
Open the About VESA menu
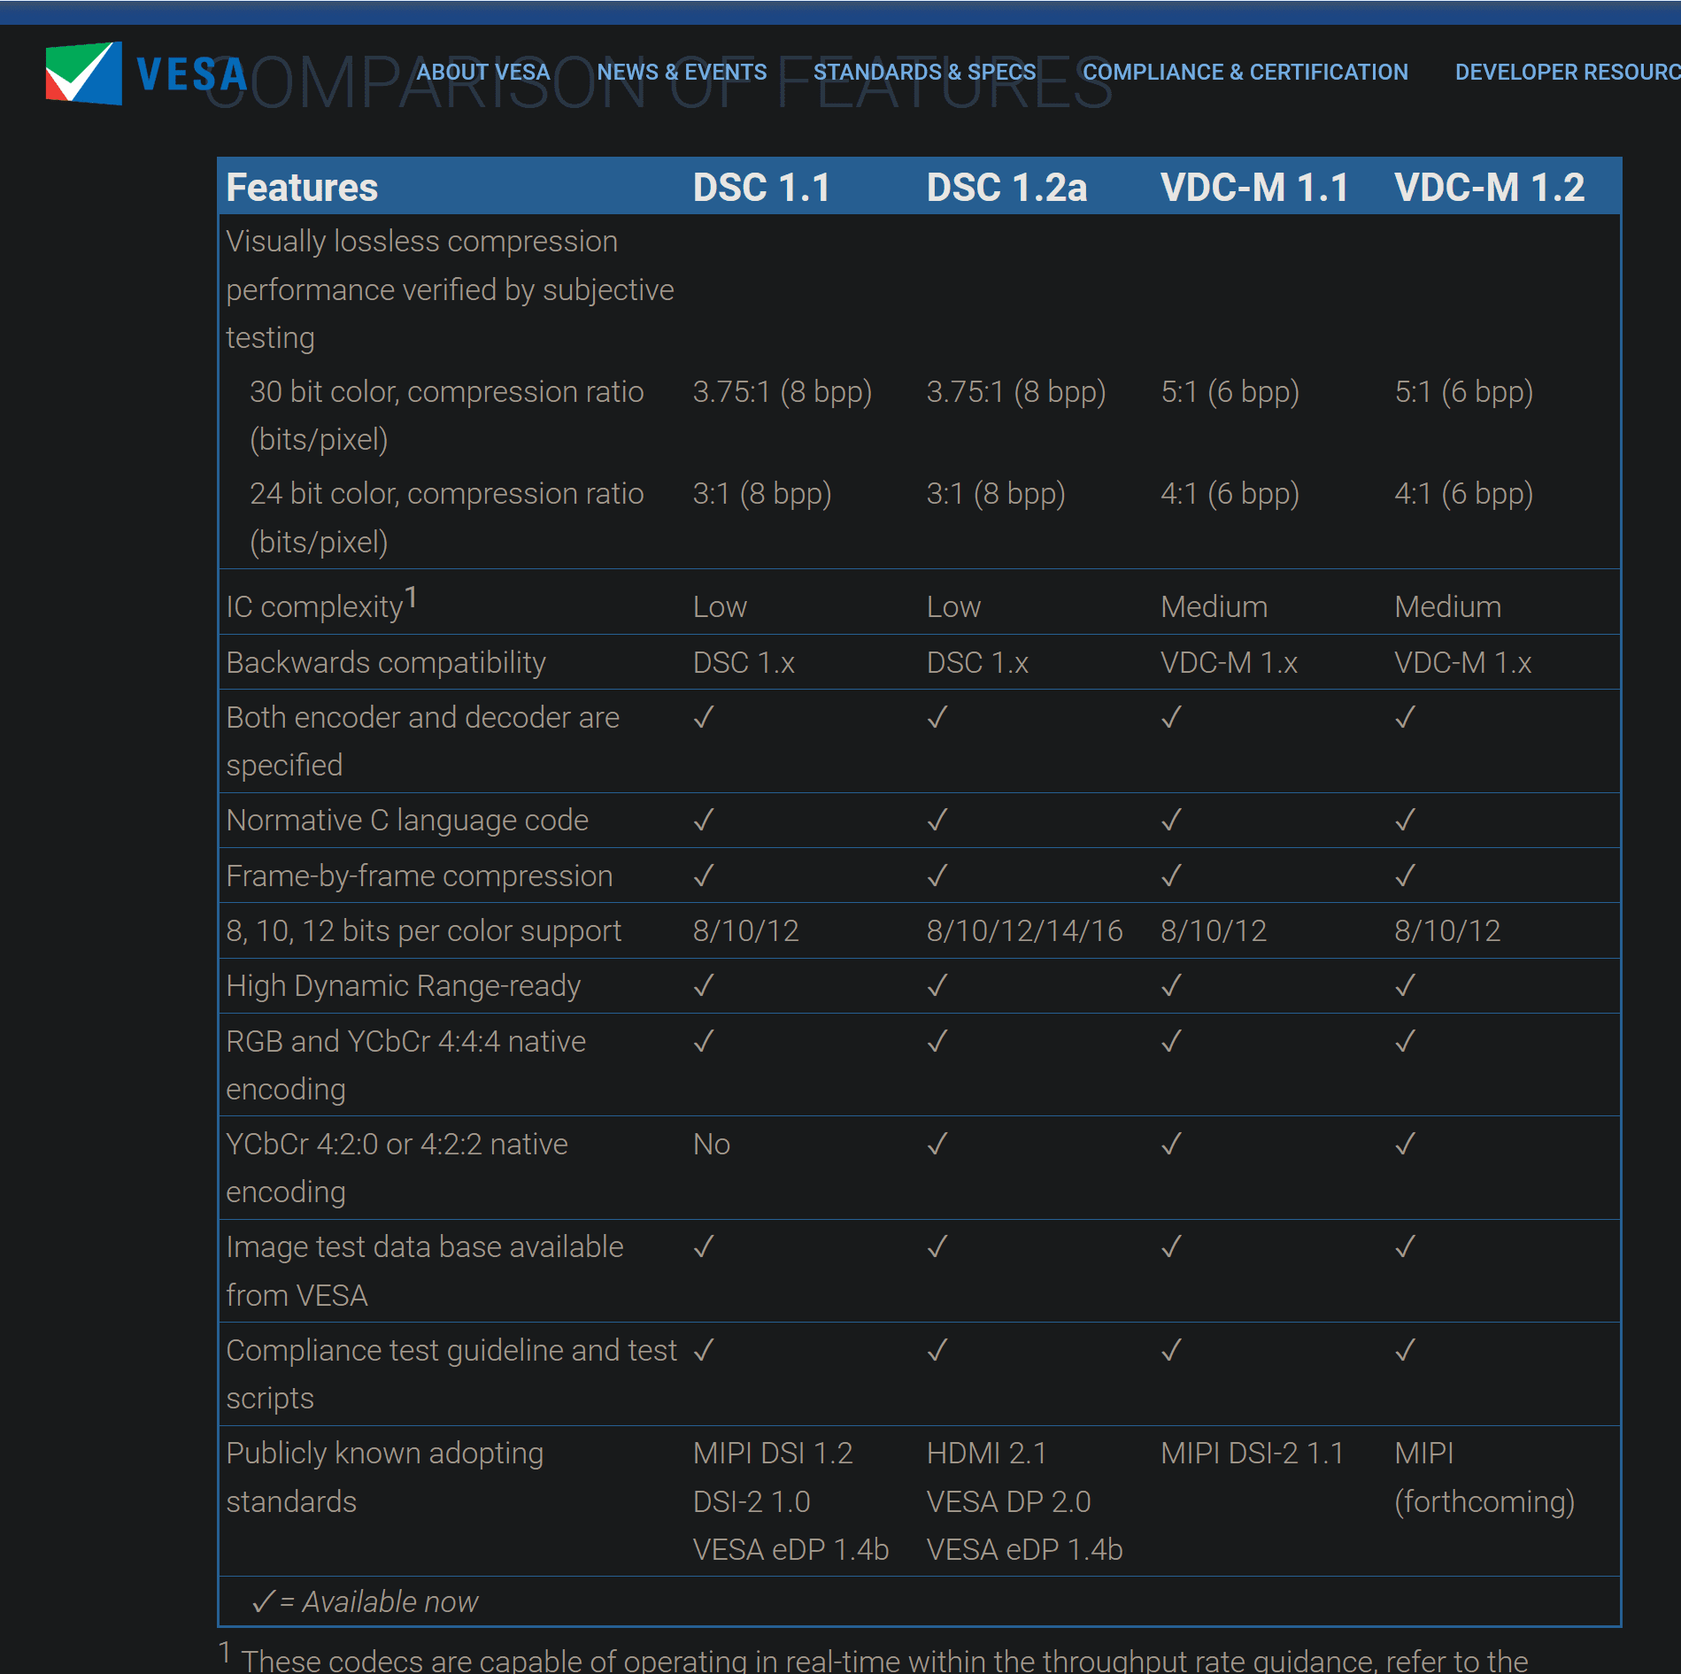(483, 72)
